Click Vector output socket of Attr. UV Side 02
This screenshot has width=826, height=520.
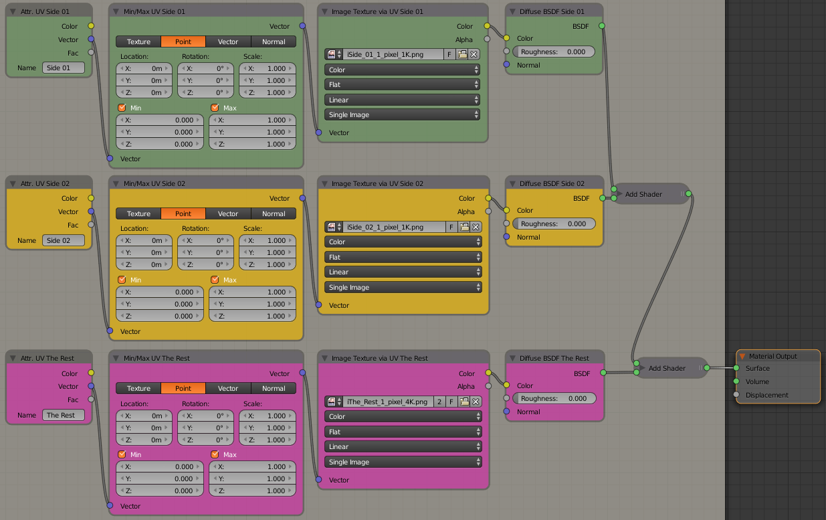click(91, 211)
